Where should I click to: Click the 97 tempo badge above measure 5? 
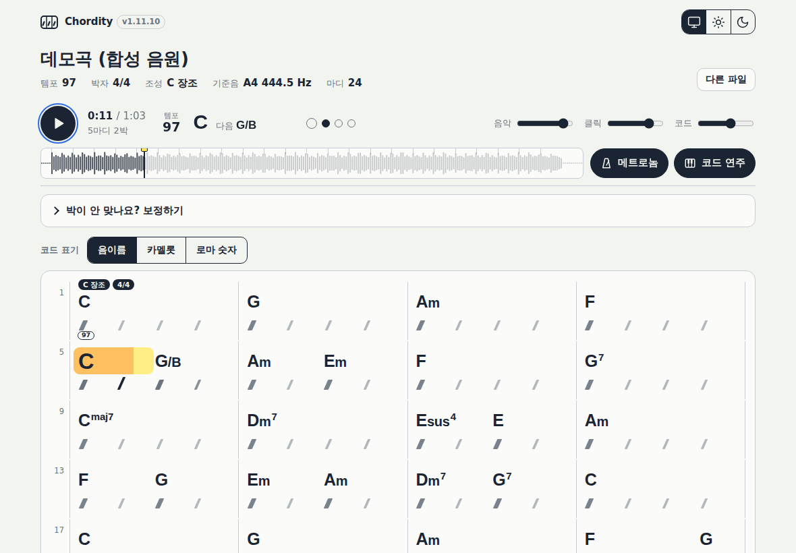(86, 335)
